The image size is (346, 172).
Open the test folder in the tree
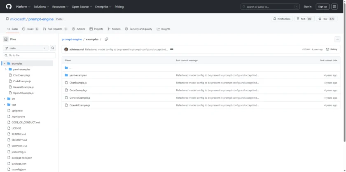pyautogui.click(x=14, y=105)
